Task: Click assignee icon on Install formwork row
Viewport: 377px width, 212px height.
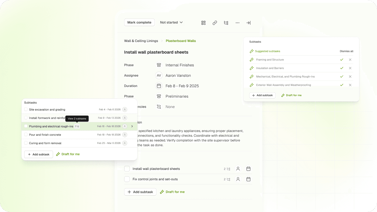Action: point(125,118)
